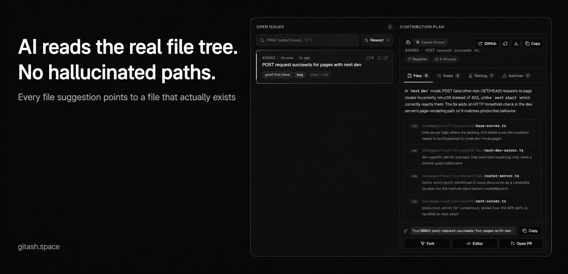Click the Open PR button

click(521, 243)
